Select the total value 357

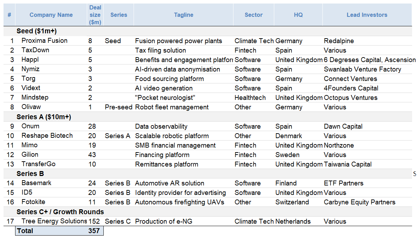click(x=94, y=231)
